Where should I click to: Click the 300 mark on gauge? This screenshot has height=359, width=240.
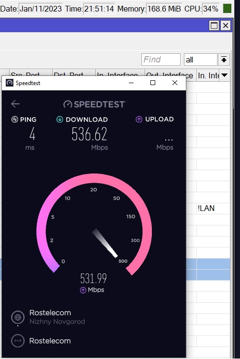click(x=135, y=240)
